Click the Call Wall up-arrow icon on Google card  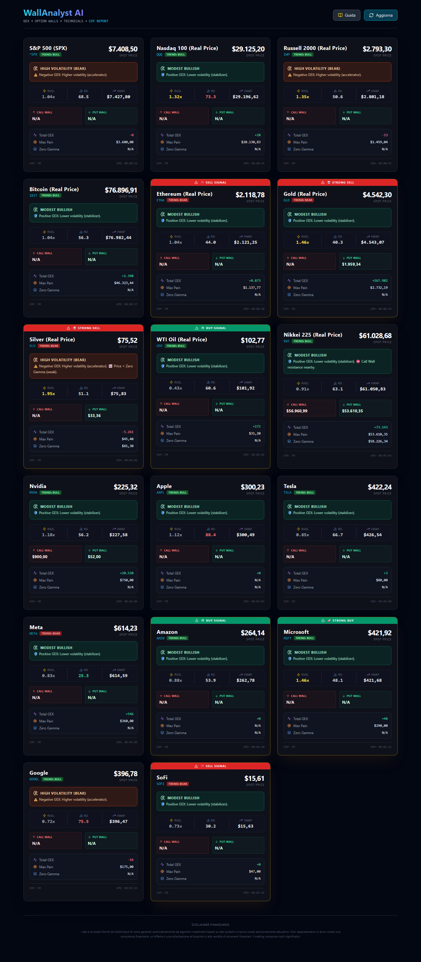tap(34, 837)
